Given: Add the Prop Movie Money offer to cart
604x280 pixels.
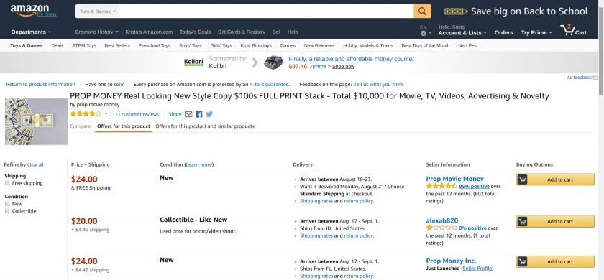Looking at the screenshot, I should coord(555,179).
